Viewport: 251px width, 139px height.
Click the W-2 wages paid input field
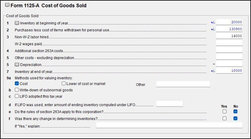click(229, 43)
